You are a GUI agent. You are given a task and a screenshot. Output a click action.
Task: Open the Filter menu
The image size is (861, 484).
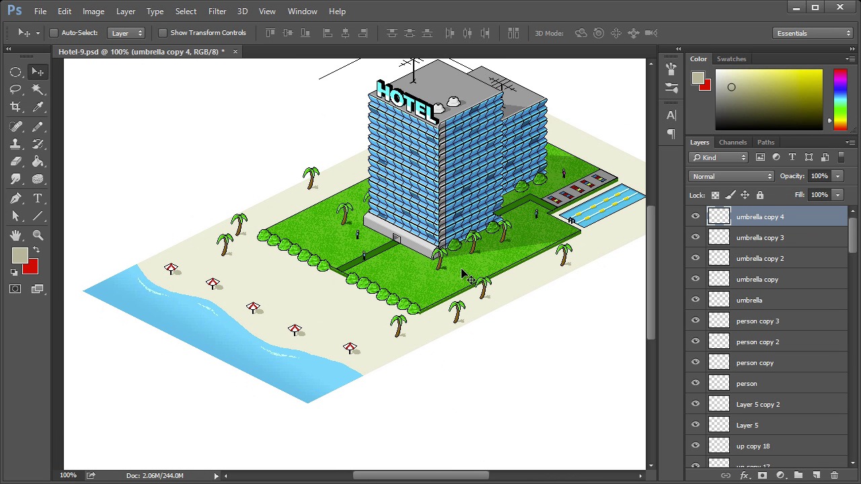(217, 11)
